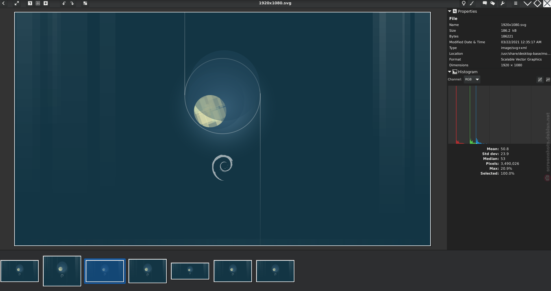Image resolution: width=551 pixels, height=291 pixels.
Task: Click the Selected value 100.0%
Action: point(507,173)
